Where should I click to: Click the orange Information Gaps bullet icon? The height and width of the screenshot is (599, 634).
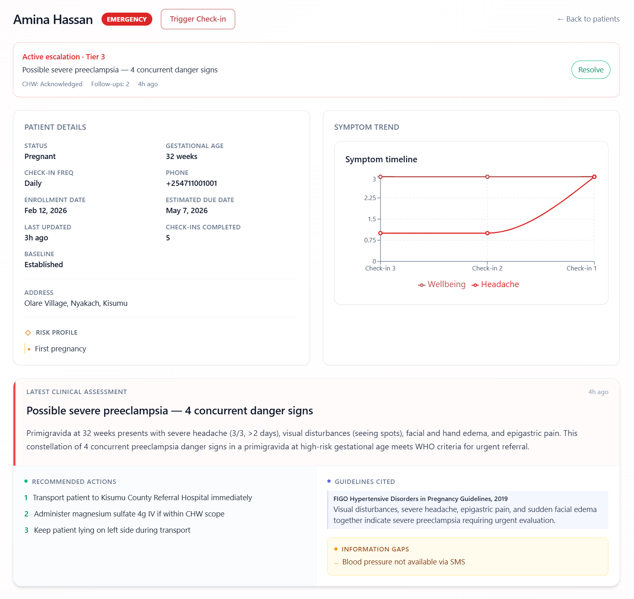(x=336, y=549)
